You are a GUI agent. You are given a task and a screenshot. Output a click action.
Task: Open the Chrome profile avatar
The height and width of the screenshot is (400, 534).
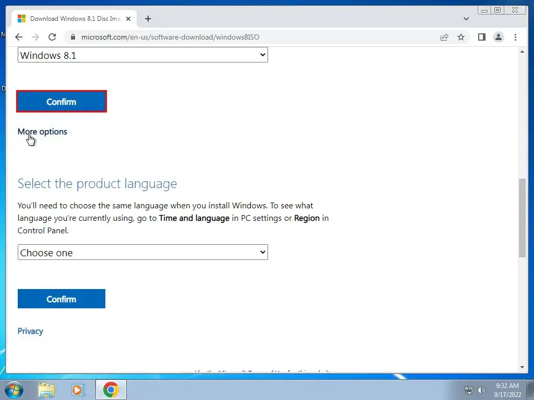point(498,37)
